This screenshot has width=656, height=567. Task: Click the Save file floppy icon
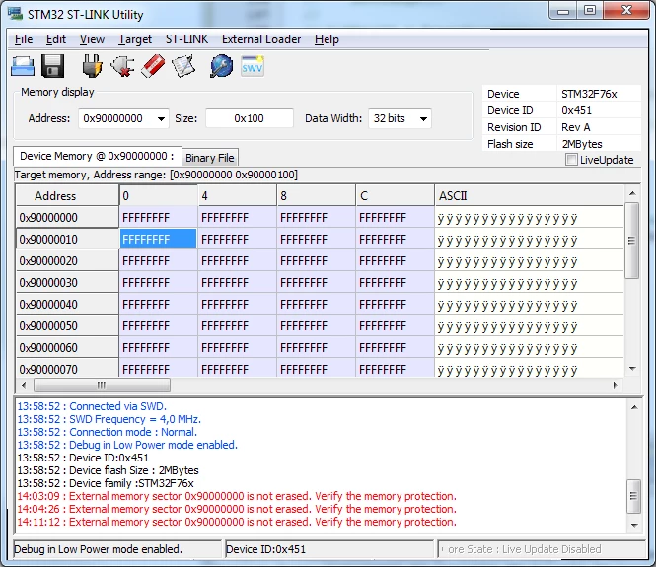tap(52, 66)
